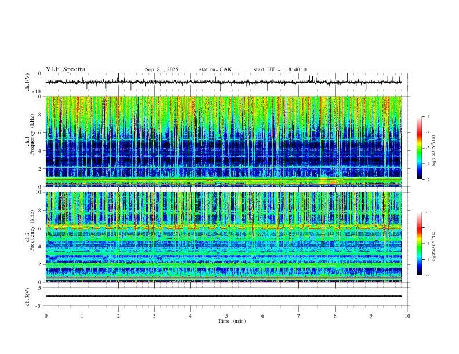Click time axis tick label "10"
459x354 pixels.
click(407, 316)
